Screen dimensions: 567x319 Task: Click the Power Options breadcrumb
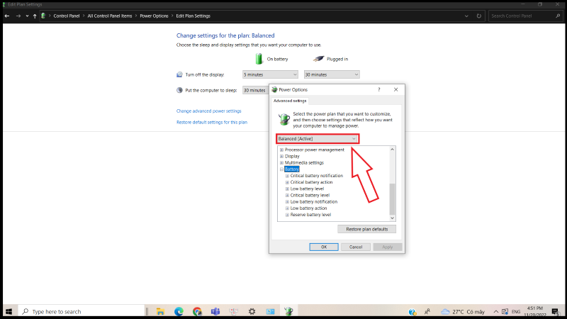point(154,16)
